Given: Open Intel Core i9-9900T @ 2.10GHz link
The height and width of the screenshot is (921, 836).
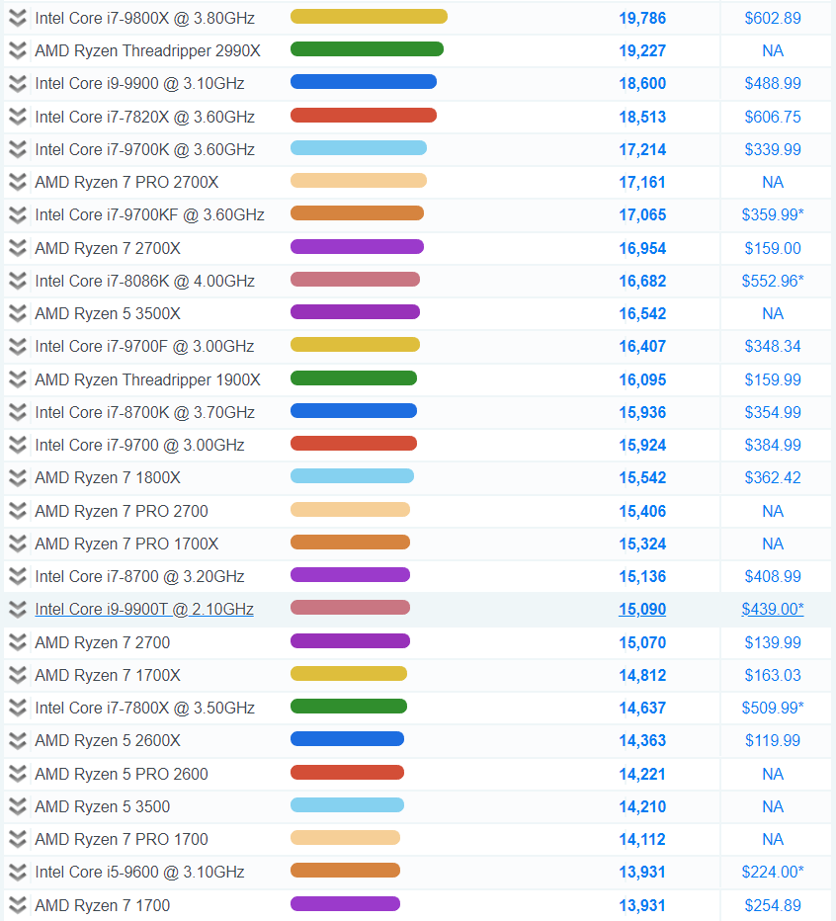Looking at the screenshot, I should pos(144,609).
